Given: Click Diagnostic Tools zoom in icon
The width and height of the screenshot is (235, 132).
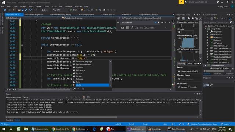Looking at the screenshot, I should pos(189,18).
